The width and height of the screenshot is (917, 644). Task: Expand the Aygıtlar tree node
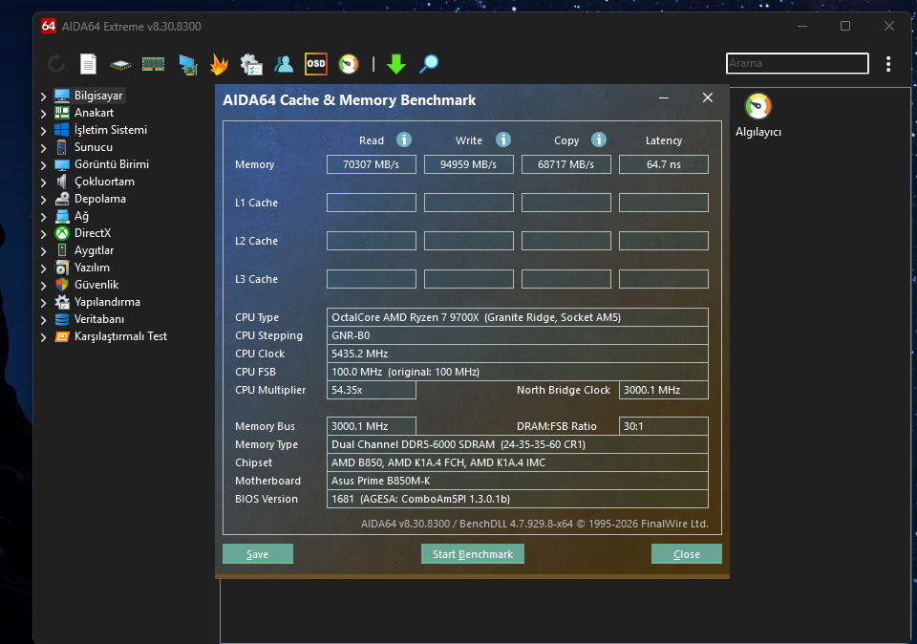tap(43, 251)
